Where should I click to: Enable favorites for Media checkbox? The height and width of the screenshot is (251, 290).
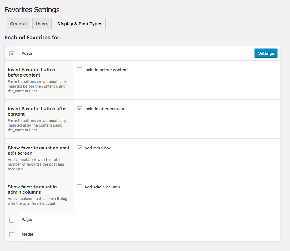[x=12, y=235]
